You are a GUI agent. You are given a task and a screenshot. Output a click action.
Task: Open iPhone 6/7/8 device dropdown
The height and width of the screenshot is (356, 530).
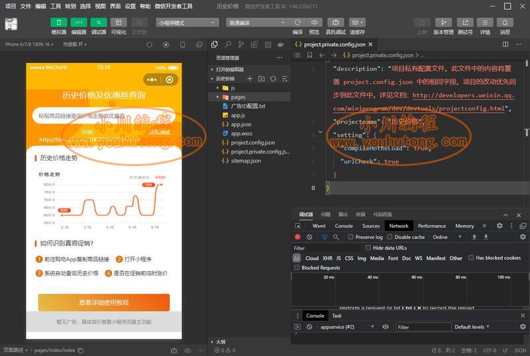29,44
